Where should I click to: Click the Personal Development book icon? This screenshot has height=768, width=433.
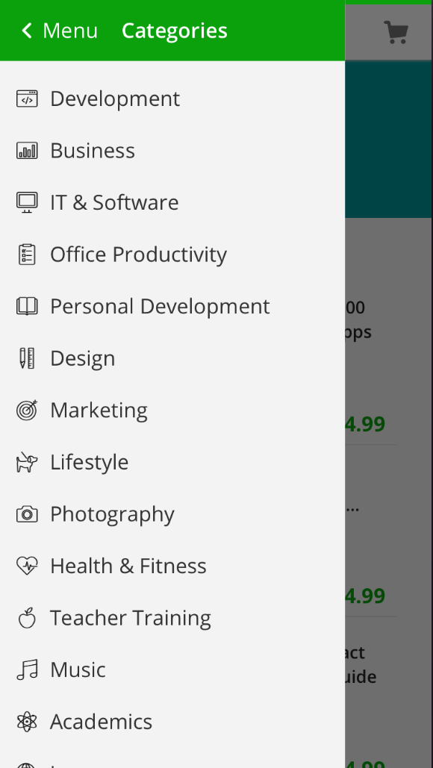tap(27, 306)
